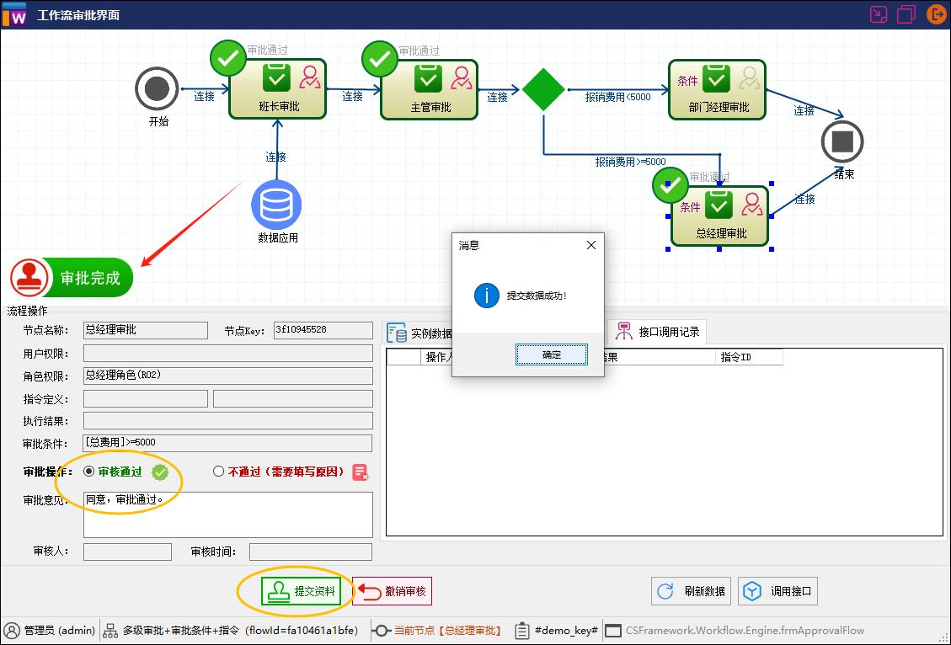Click the workflow app W logo icon
951x645 pixels.
pyautogui.click(x=14, y=13)
